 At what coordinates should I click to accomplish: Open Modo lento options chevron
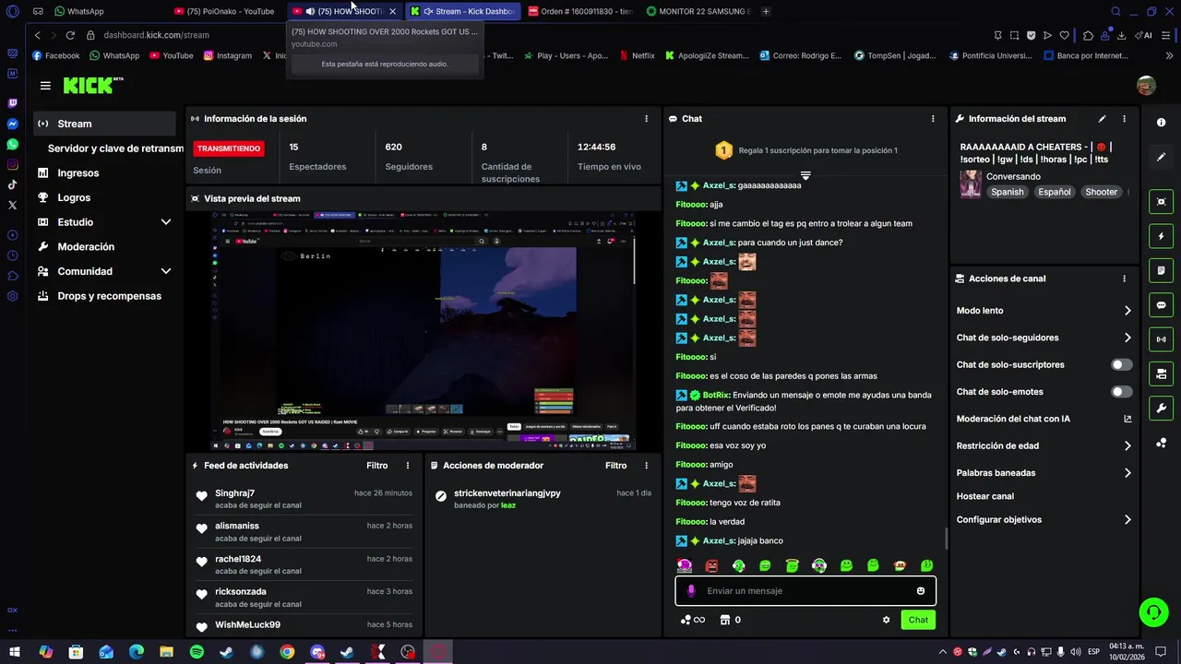[1127, 311]
